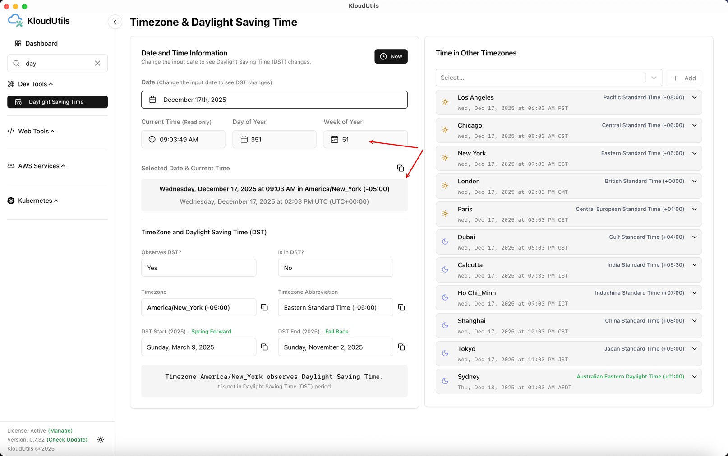Copy the selected date and current time
The width and height of the screenshot is (728, 456).
pos(400,168)
